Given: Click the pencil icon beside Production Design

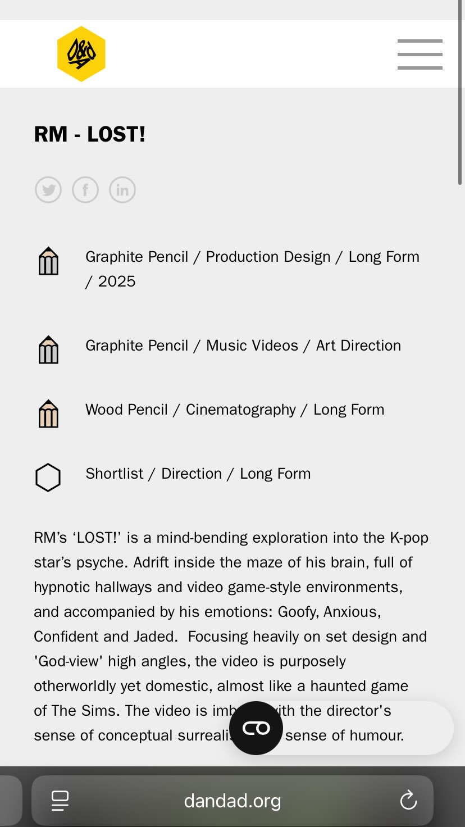Looking at the screenshot, I should [x=48, y=261].
